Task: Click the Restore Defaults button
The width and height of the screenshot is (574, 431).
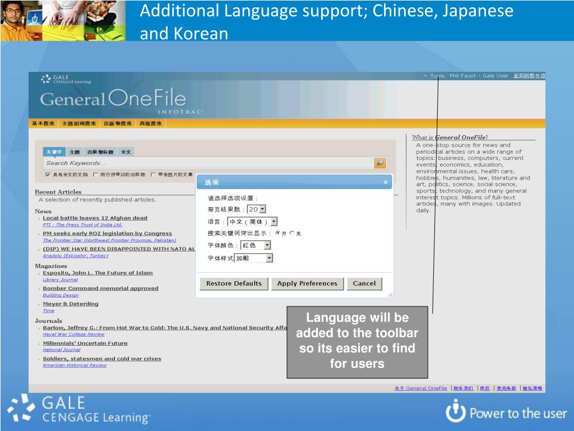Action: pyautogui.click(x=234, y=283)
